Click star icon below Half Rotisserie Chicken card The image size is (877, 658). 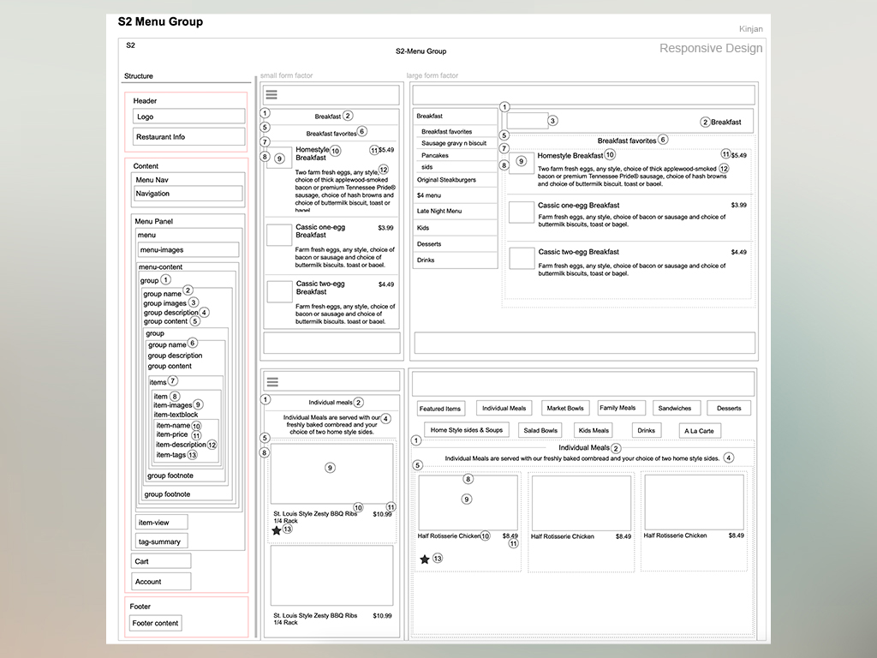(425, 559)
